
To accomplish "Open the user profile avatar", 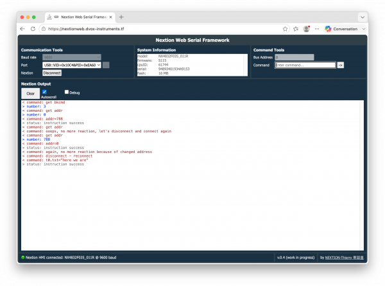I will (x=307, y=29).
